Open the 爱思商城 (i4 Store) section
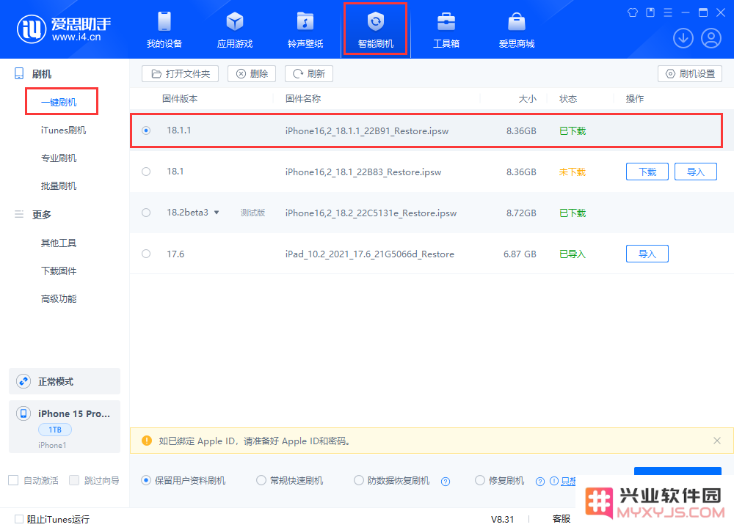 516,30
